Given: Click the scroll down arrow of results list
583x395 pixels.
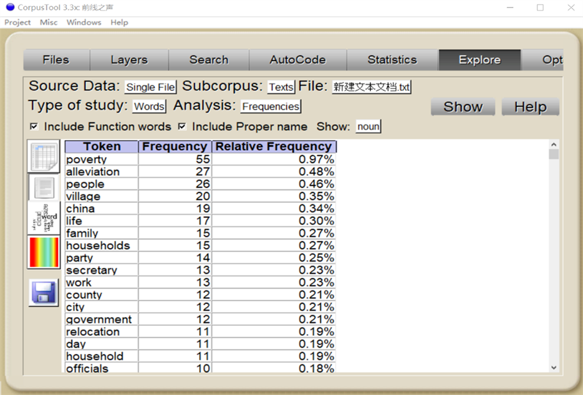Looking at the screenshot, I should pyautogui.click(x=554, y=368).
